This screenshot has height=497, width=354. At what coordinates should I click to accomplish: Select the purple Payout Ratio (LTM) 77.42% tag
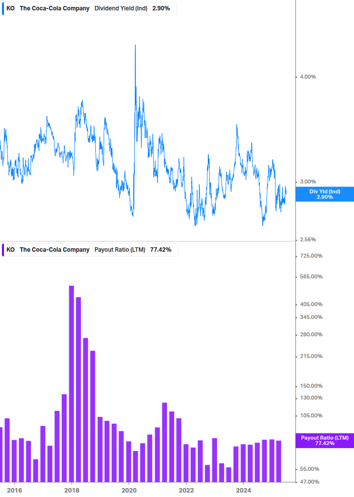point(324,441)
